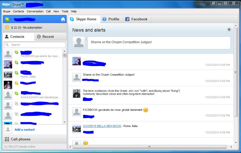Click the magnifier icon in the search box
Screen dimensions: 241x153
pos(7,44)
